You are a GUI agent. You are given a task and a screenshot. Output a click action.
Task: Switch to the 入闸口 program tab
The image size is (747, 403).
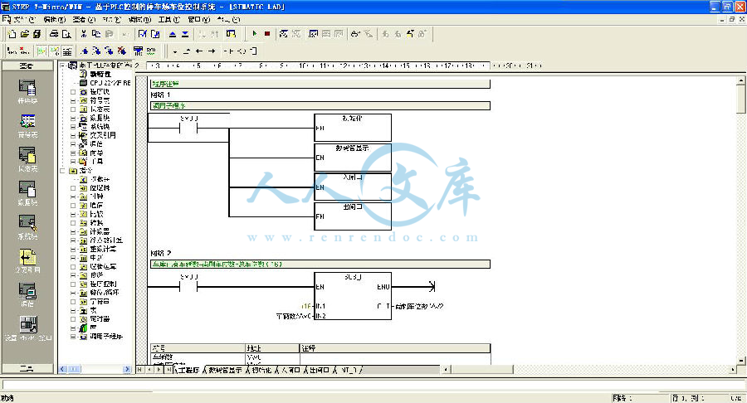click(290, 370)
